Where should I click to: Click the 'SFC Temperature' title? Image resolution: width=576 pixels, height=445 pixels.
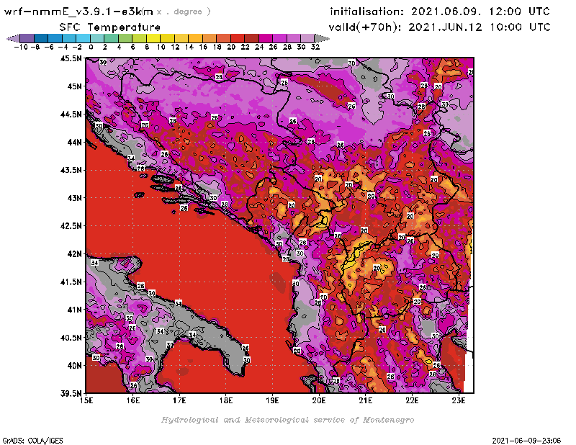coord(110,27)
